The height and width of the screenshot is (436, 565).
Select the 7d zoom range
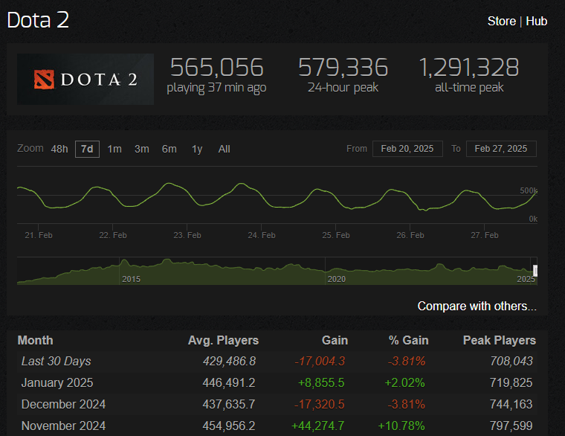point(87,149)
